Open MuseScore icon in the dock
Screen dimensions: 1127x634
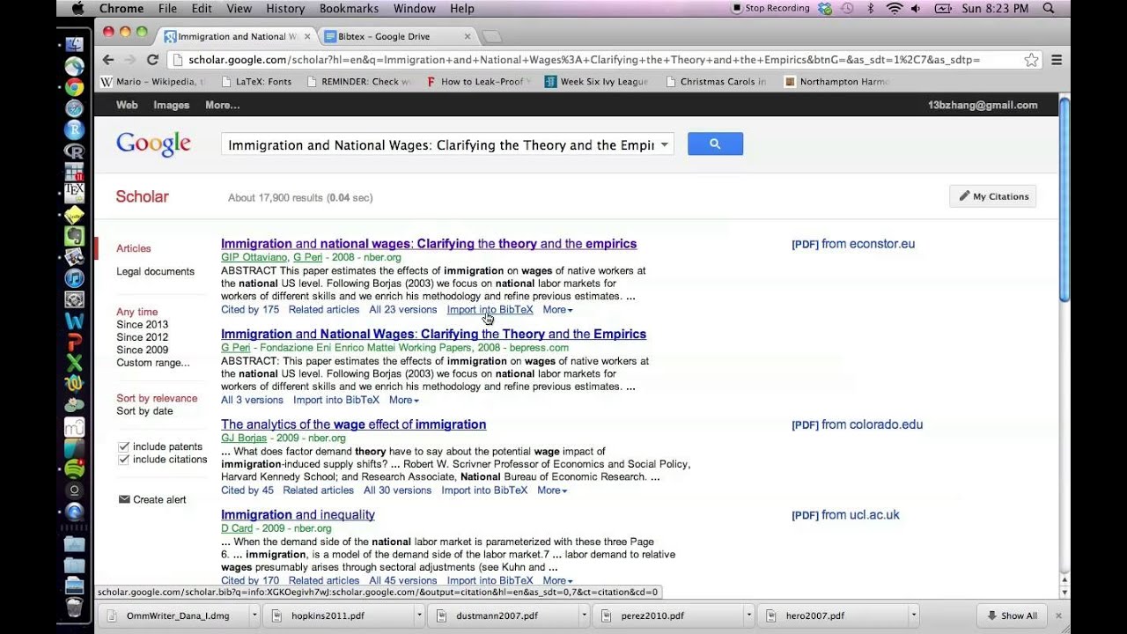click(x=74, y=427)
